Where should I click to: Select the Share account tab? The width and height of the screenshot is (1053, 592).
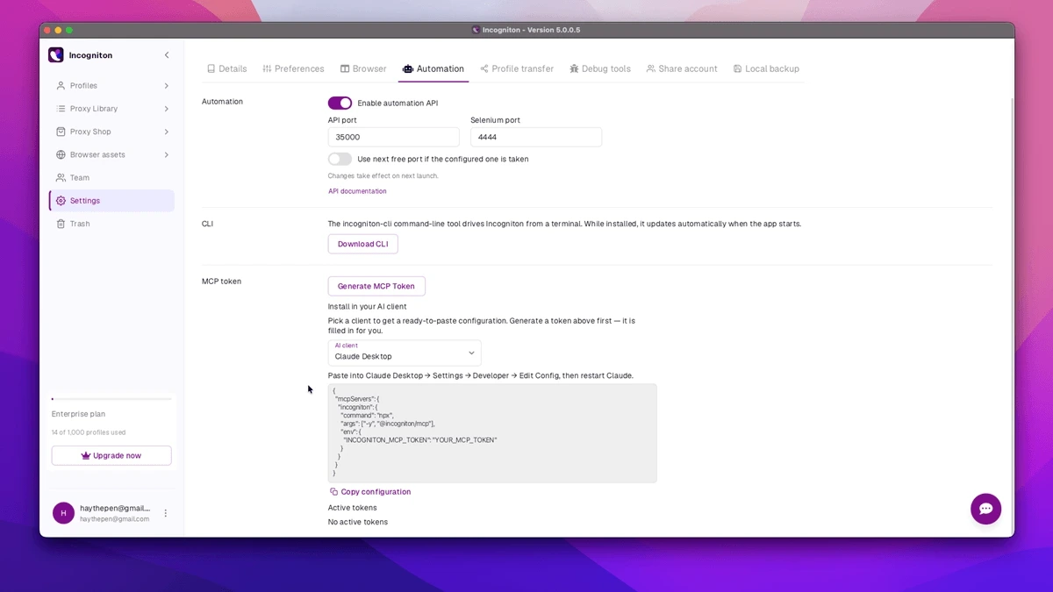[x=682, y=68]
